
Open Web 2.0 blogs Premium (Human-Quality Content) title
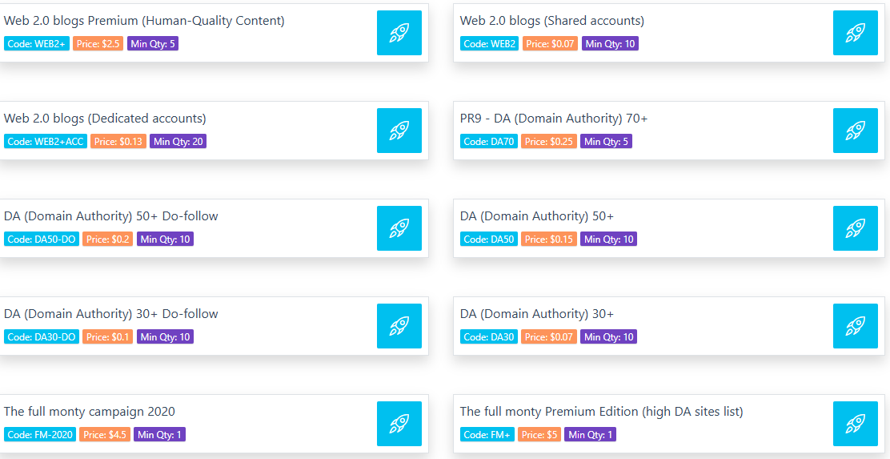tap(144, 21)
